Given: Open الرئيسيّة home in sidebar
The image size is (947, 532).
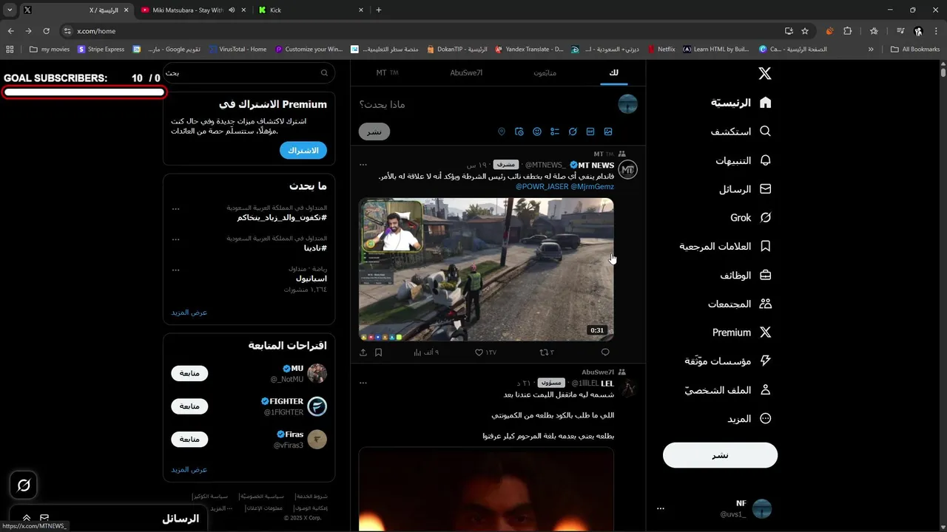Looking at the screenshot, I should (x=741, y=103).
